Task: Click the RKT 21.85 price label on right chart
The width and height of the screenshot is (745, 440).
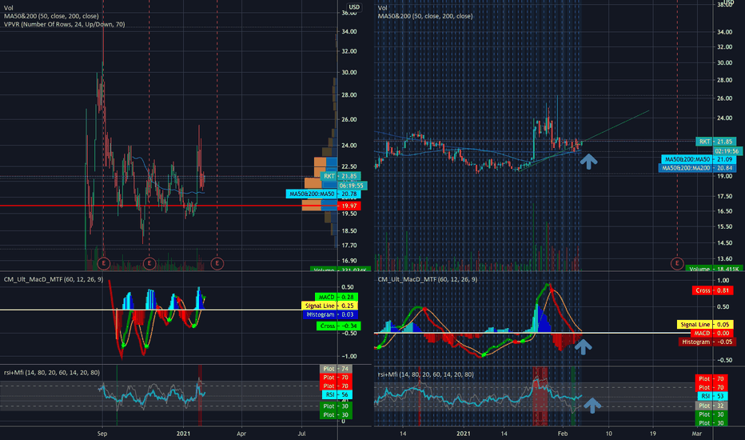Action: click(716, 142)
